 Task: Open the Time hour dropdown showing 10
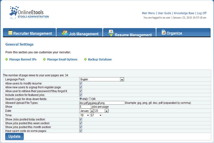pyautogui.click(x=87, y=115)
